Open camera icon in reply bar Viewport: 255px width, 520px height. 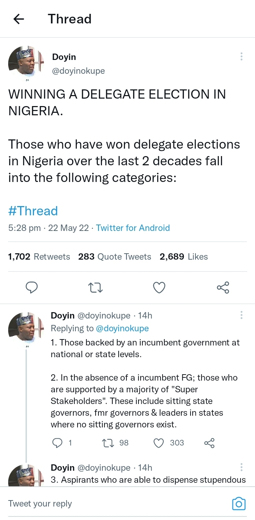239,504
